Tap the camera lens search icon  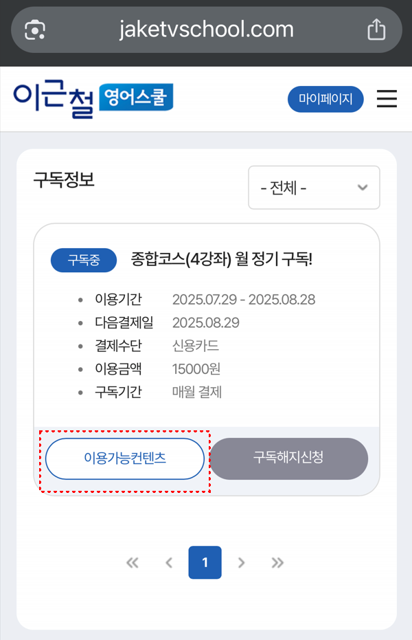coord(34,30)
